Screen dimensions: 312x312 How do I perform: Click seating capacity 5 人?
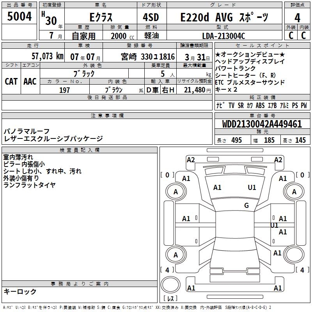click(168, 74)
